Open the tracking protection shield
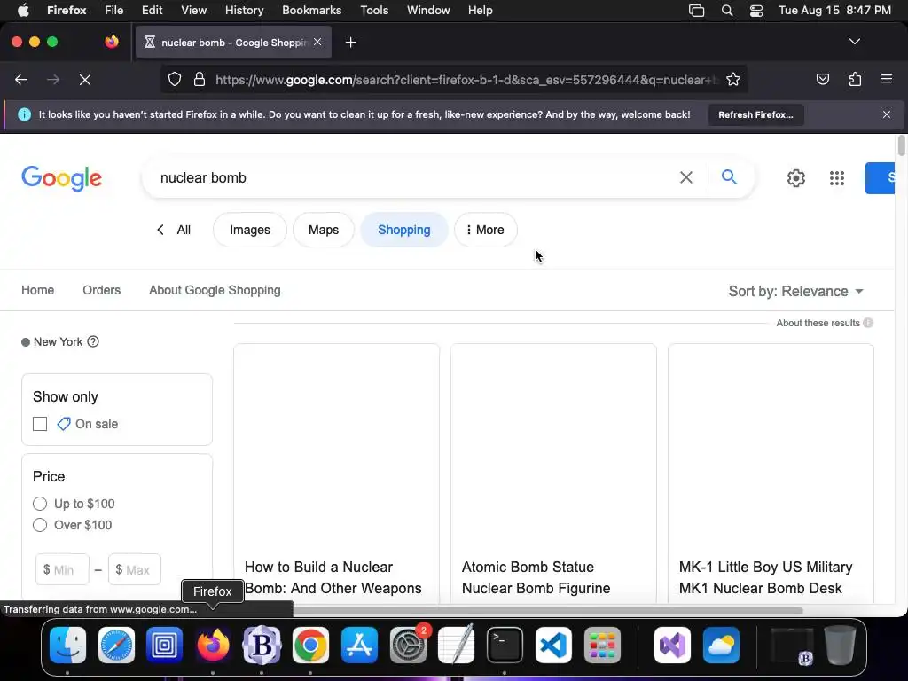The width and height of the screenshot is (908, 681). 175,79
